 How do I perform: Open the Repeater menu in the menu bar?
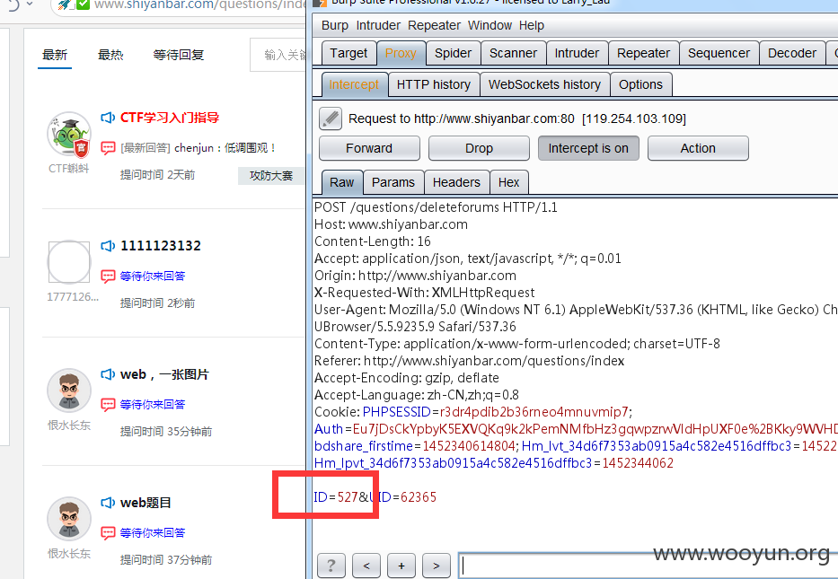(434, 25)
